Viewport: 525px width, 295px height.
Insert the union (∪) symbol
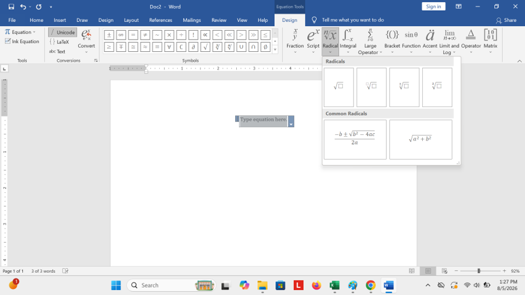[x=241, y=47]
